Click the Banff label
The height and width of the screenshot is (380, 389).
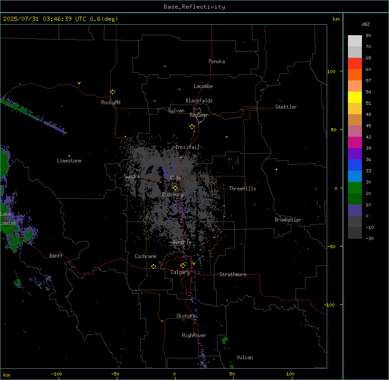click(x=56, y=256)
